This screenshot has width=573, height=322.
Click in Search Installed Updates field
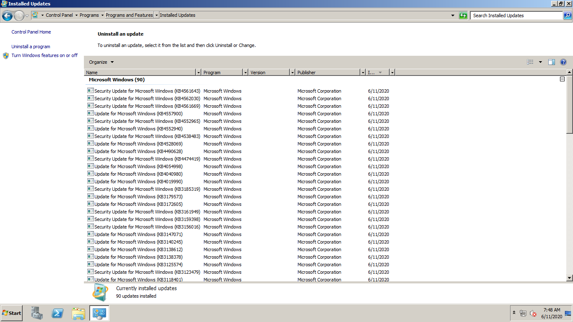pyautogui.click(x=516, y=16)
